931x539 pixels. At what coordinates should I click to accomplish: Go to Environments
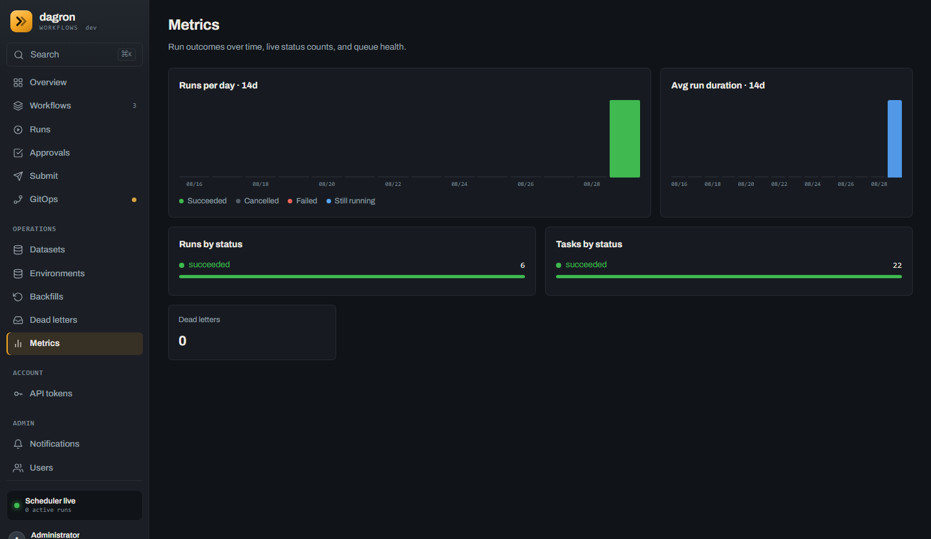(74, 274)
